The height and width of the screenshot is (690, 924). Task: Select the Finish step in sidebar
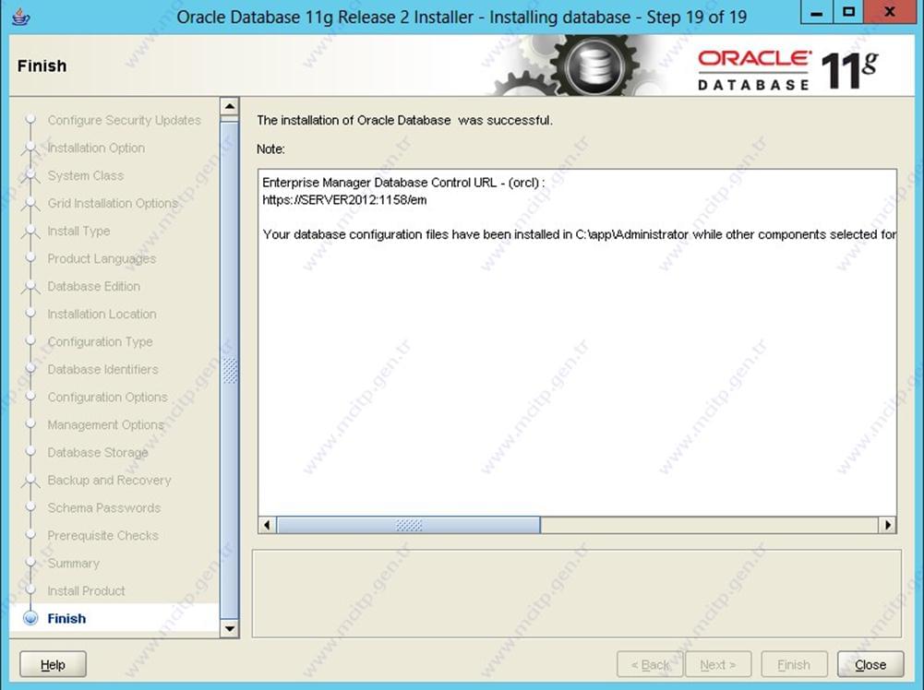66,618
